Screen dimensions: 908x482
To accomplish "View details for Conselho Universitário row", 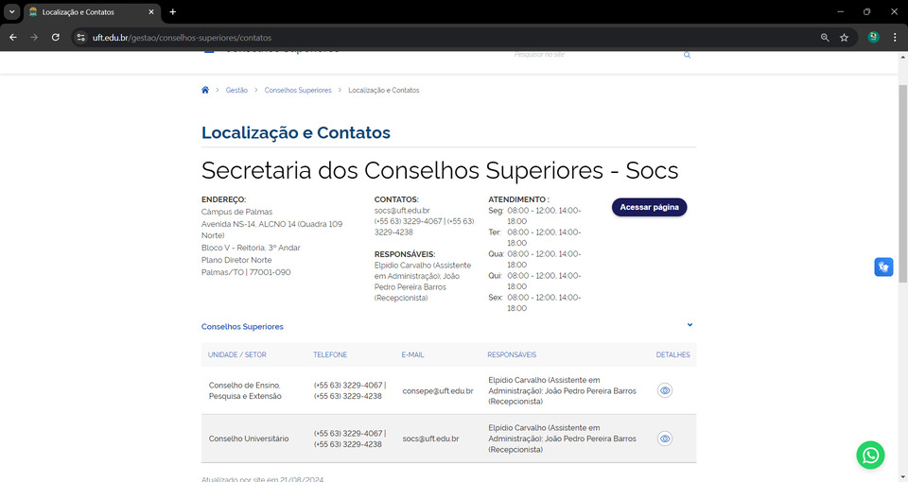I will [665, 439].
